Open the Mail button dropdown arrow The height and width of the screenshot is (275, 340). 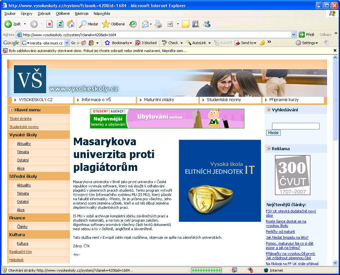[x=151, y=24]
